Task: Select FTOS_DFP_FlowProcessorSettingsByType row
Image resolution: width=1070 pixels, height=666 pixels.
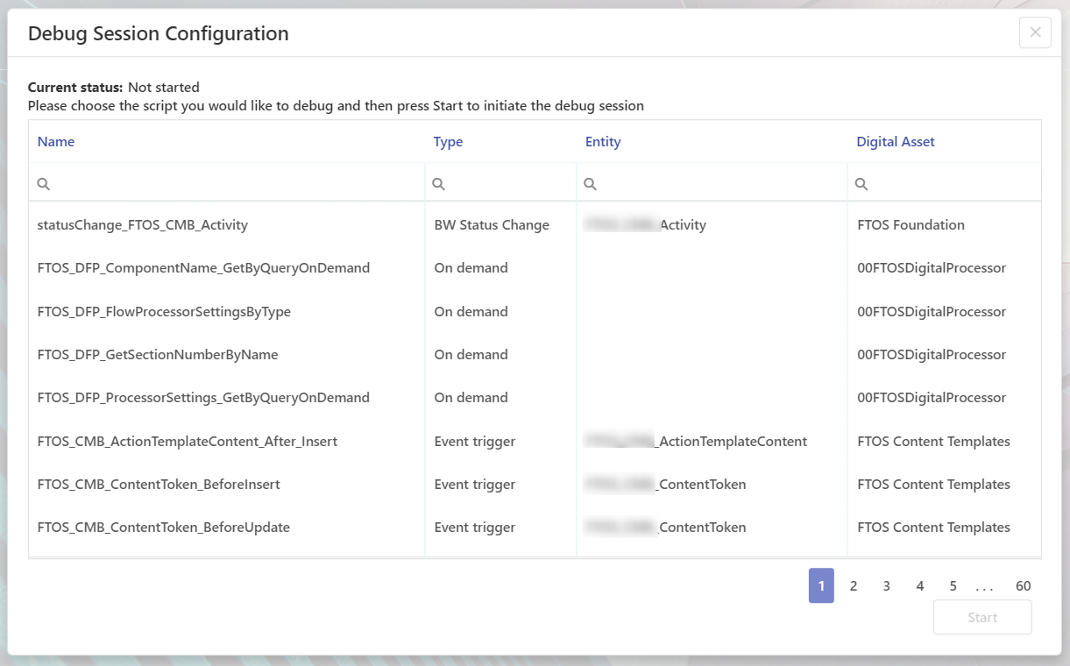Action: tap(164, 312)
